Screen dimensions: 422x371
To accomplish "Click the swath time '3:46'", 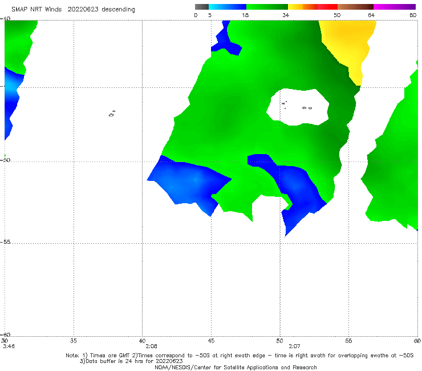I will coord(9,346).
